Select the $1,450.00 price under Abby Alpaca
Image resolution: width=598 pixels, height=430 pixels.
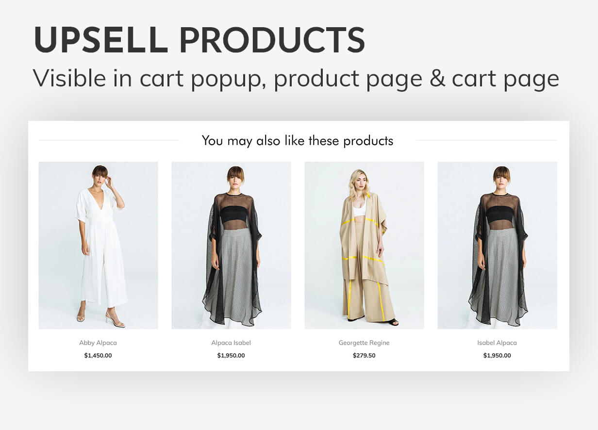pos(98,355)
